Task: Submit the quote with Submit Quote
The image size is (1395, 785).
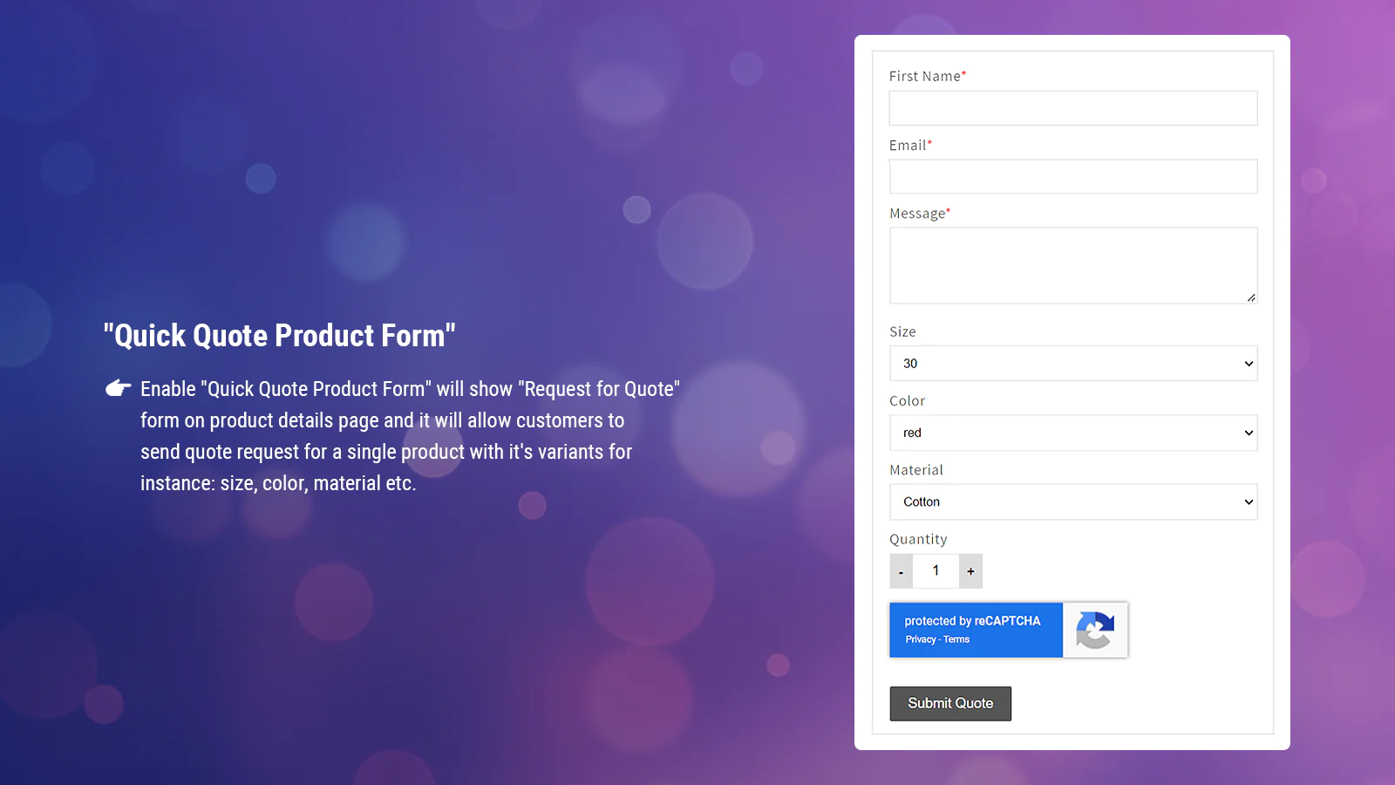Action: point(950,704)
